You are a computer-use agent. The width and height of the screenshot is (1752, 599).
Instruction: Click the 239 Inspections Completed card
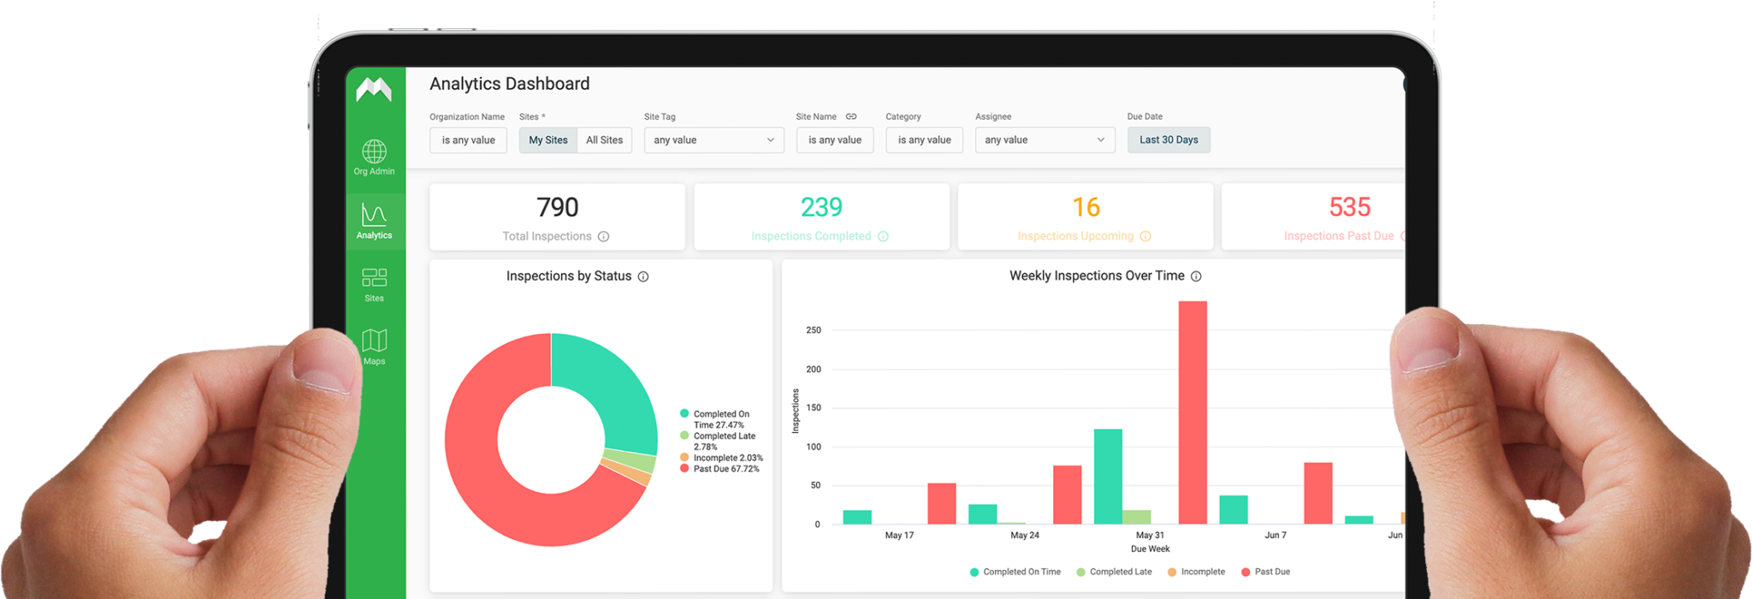click(x=821, y=216)
